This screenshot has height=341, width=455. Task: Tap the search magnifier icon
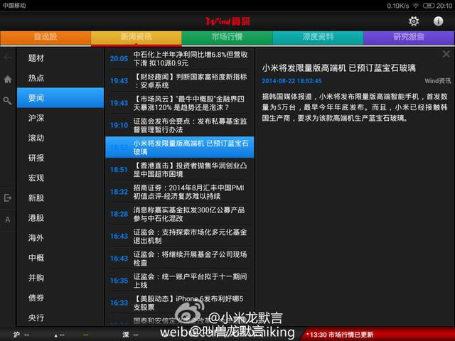(8, 101)
